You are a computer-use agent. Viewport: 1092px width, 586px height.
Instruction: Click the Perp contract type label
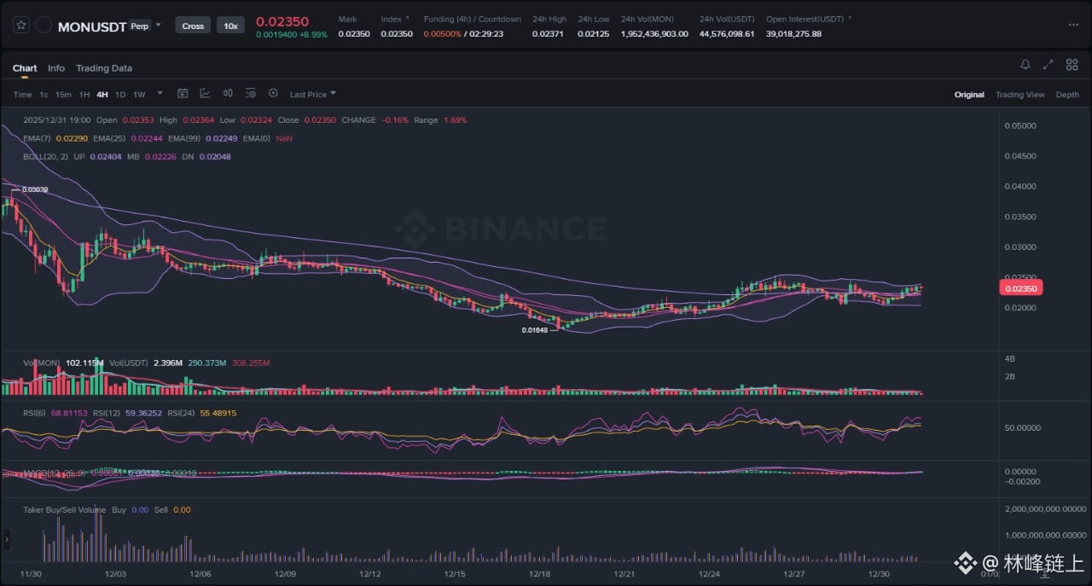(x=138, y=26)
